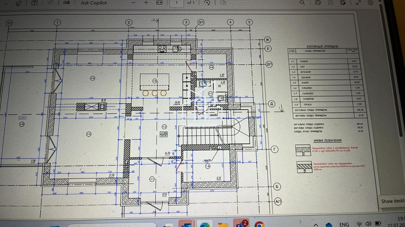
Task: Zoom in with the plus button
Action: [146, 3]
